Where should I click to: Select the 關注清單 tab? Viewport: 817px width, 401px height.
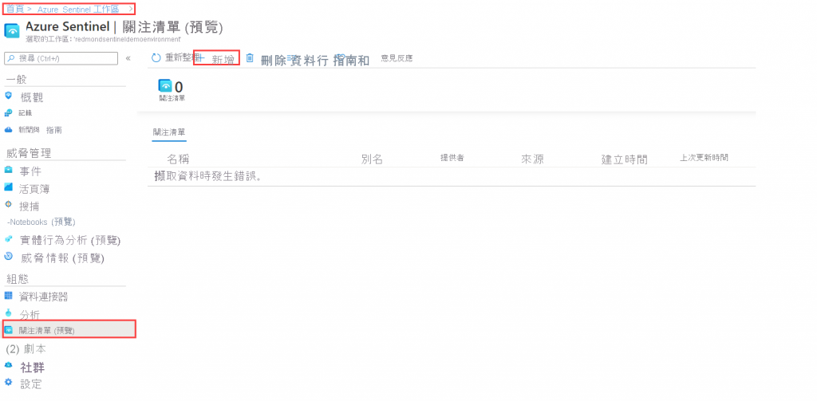[x=169, y=132]
